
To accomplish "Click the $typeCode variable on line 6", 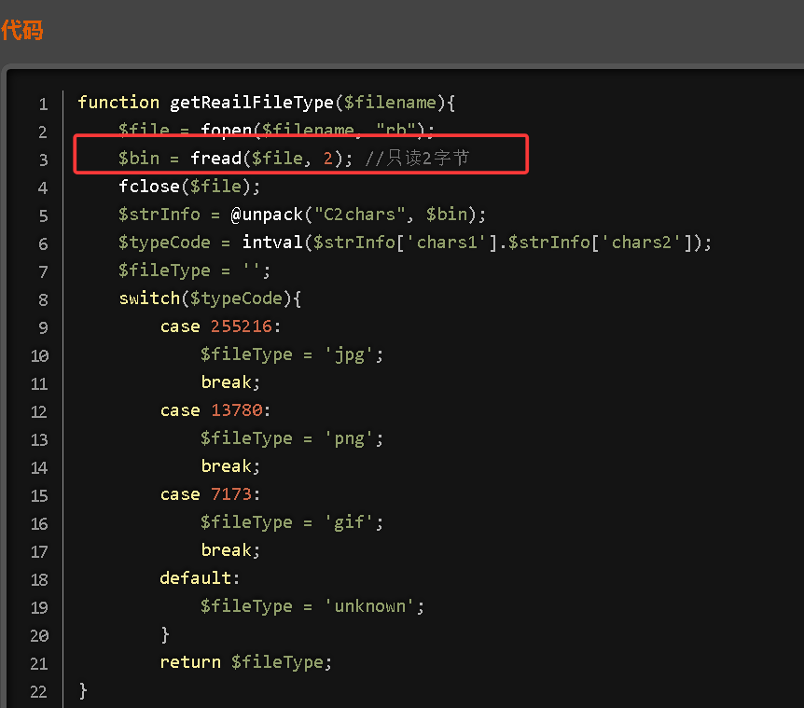I will tap(164, 243).
